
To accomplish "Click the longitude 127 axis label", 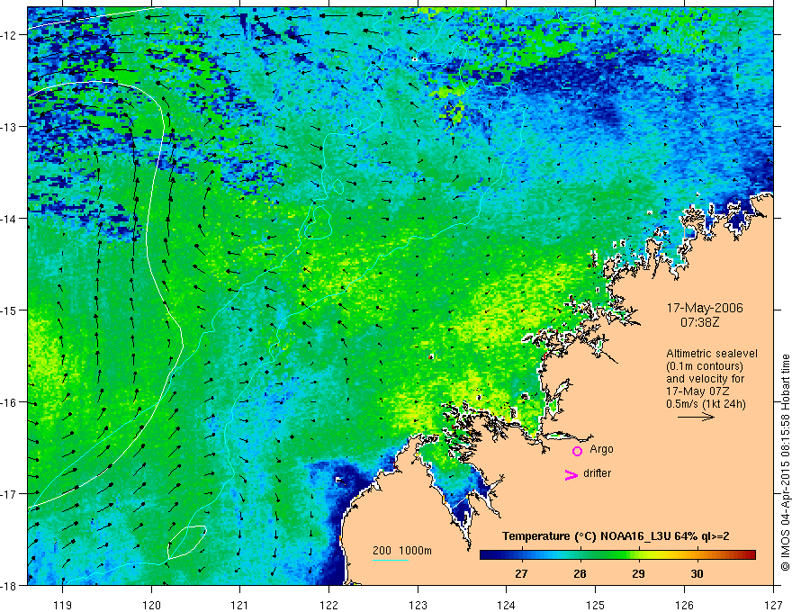I will 773,605.
